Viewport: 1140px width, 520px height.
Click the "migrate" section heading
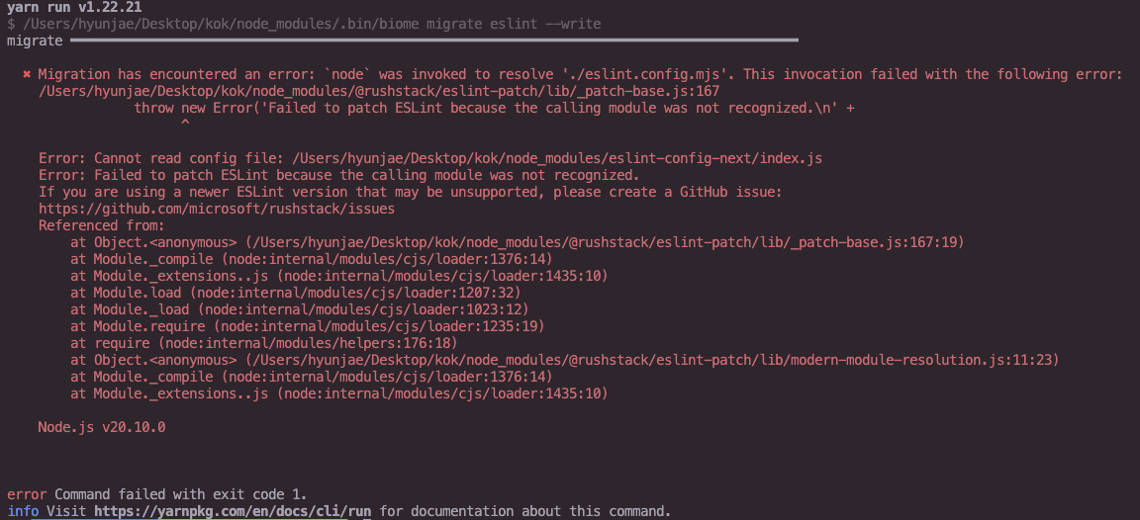click(x=34, y=41)
